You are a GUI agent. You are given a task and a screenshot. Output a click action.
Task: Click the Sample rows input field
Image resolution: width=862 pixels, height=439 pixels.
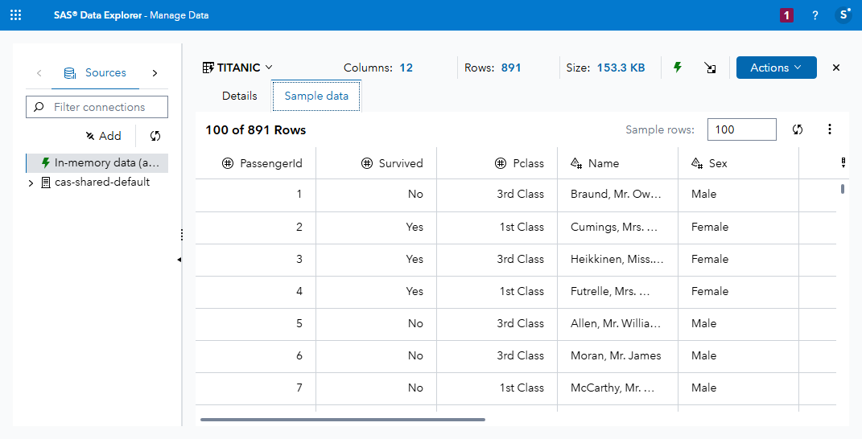click(741, 129)
